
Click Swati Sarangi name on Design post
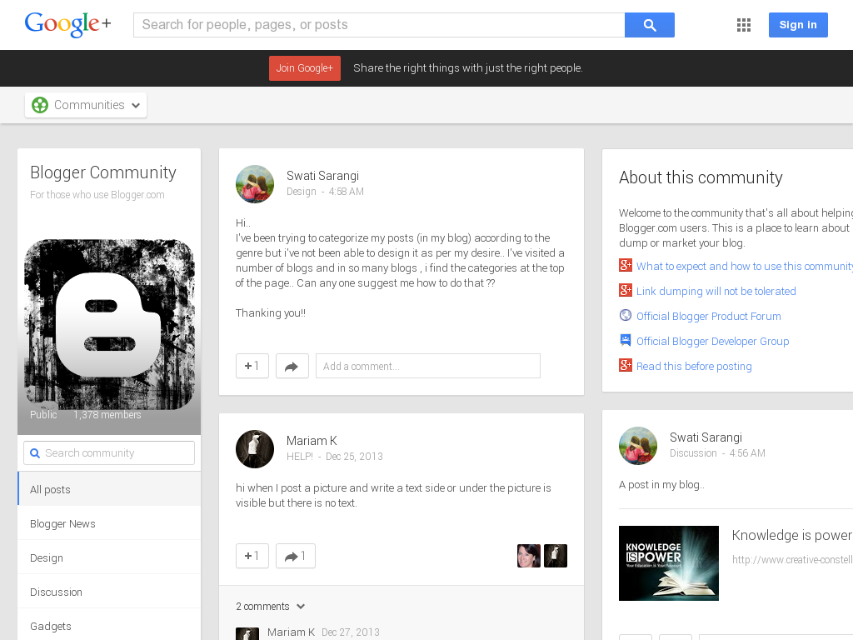click(x=322, y=176)
